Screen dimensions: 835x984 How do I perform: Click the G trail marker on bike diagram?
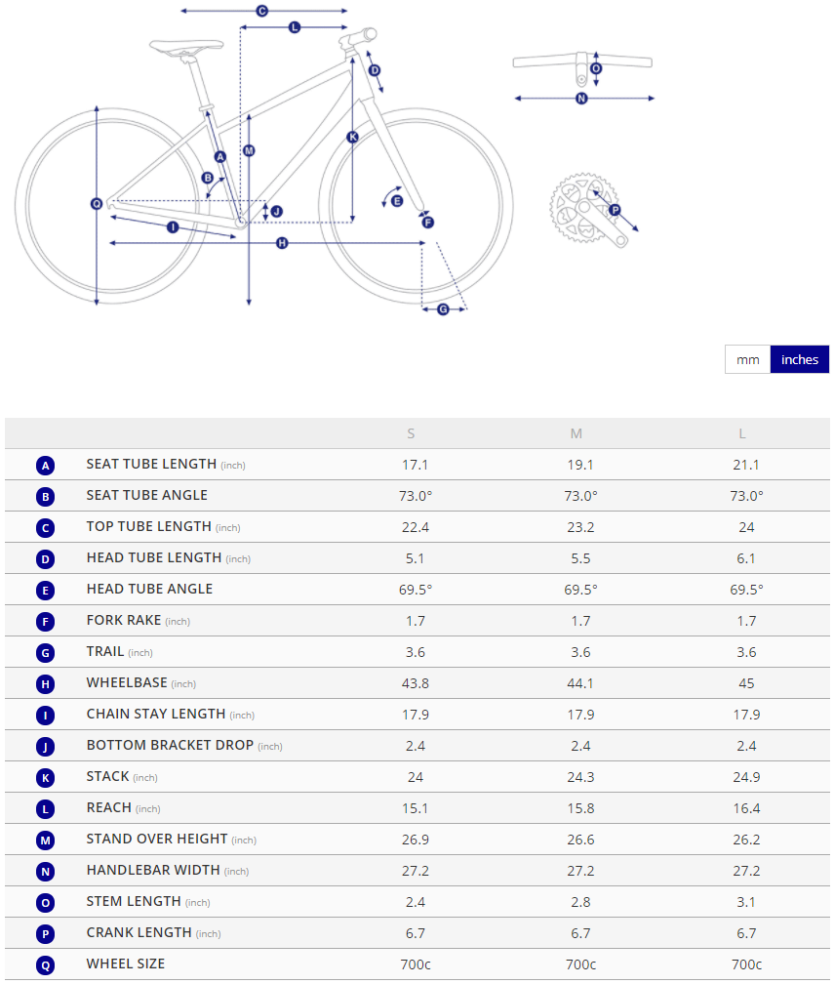444,309
